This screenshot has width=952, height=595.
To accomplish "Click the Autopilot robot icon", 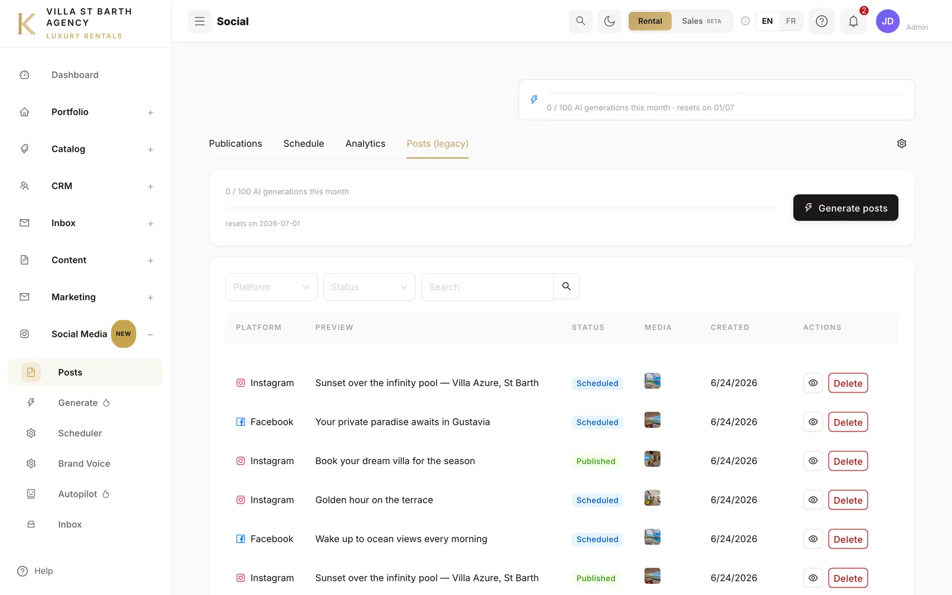I will click(x=31, y=494).
